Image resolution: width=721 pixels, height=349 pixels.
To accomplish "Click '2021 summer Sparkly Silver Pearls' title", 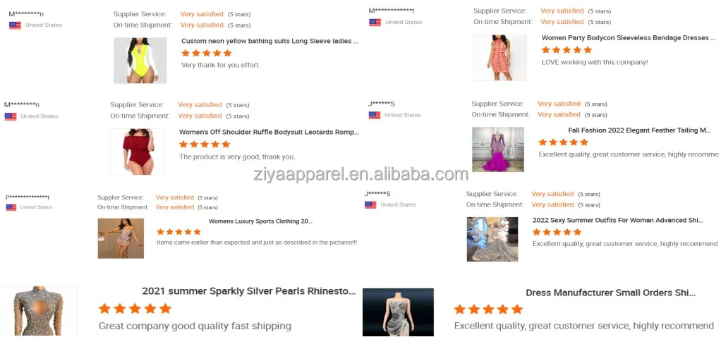I will [x=249, y=291].
